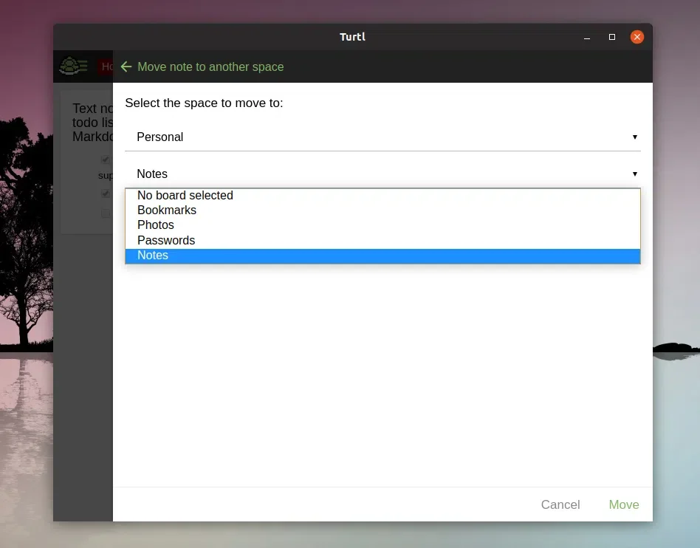The width and height of the screenshot is (700, 548).
Task: Toggle the unchecked checkbox in background note
Action: pos(106,213)
